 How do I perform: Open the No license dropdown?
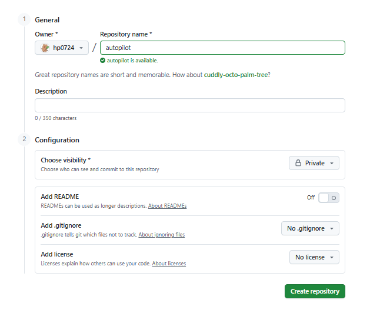(x=314, y=257)
